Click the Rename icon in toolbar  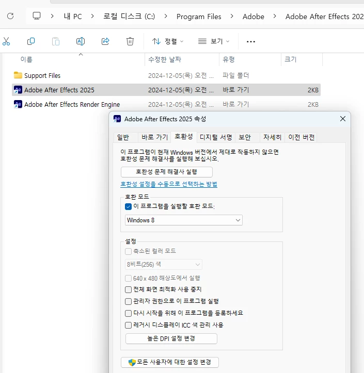[x=81, y=41]
